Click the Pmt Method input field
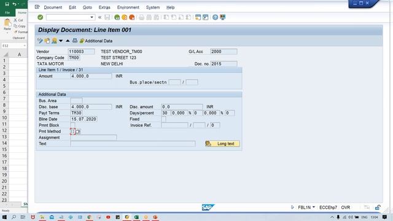Viewport: 393px width, 221px height. pyautogui.click(x=72, y=131)
